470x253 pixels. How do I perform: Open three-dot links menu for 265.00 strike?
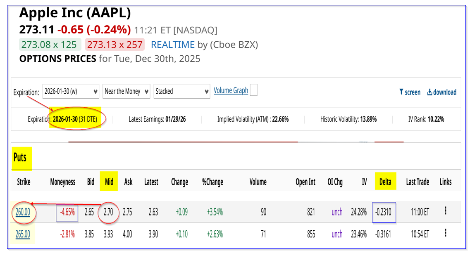click(445, 233)
